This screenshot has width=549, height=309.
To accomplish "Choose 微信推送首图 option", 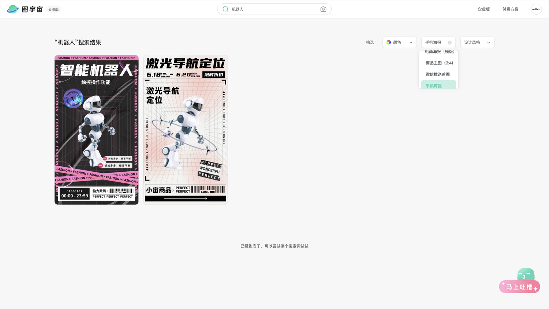I will [438, 74].
